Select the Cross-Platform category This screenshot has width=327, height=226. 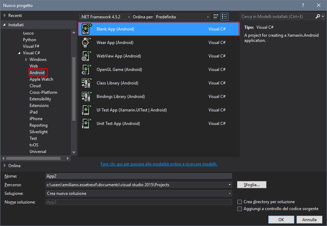coord(43,92)
